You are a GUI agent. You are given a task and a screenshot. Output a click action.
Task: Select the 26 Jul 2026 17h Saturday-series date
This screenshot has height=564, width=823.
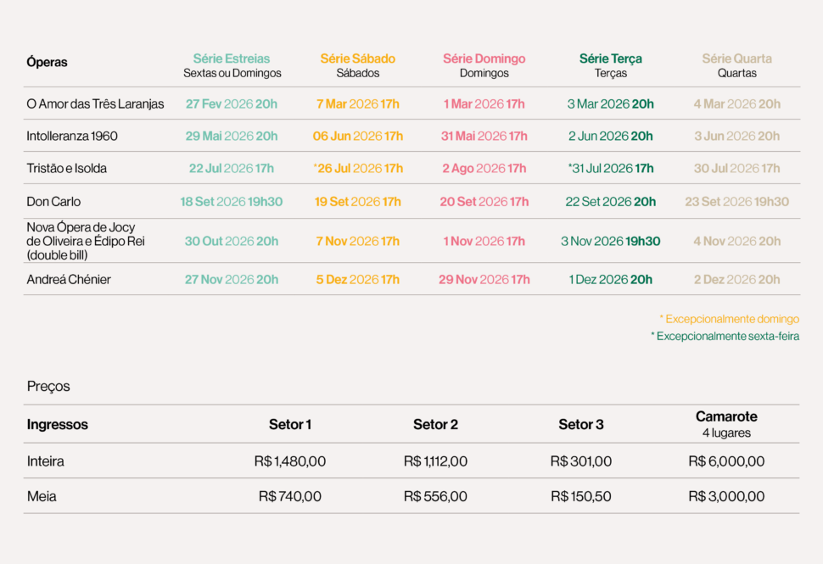click(358, 168)
